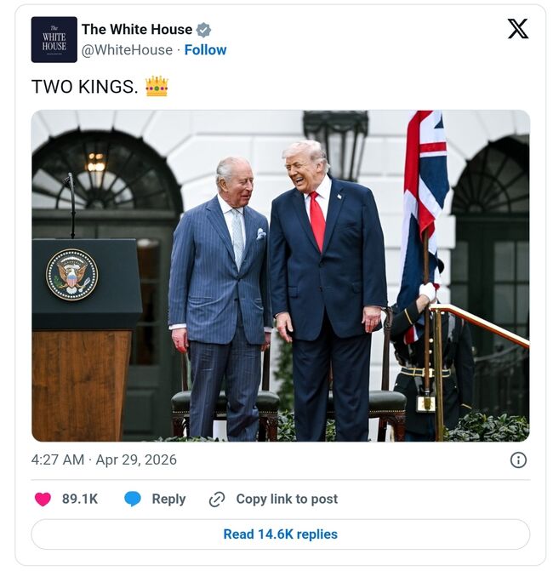Click the 4:27 AM Apr 29, 2026 timestamp
Image resolution: width=553 pixels, height=571 pixels.
[104, 460]
